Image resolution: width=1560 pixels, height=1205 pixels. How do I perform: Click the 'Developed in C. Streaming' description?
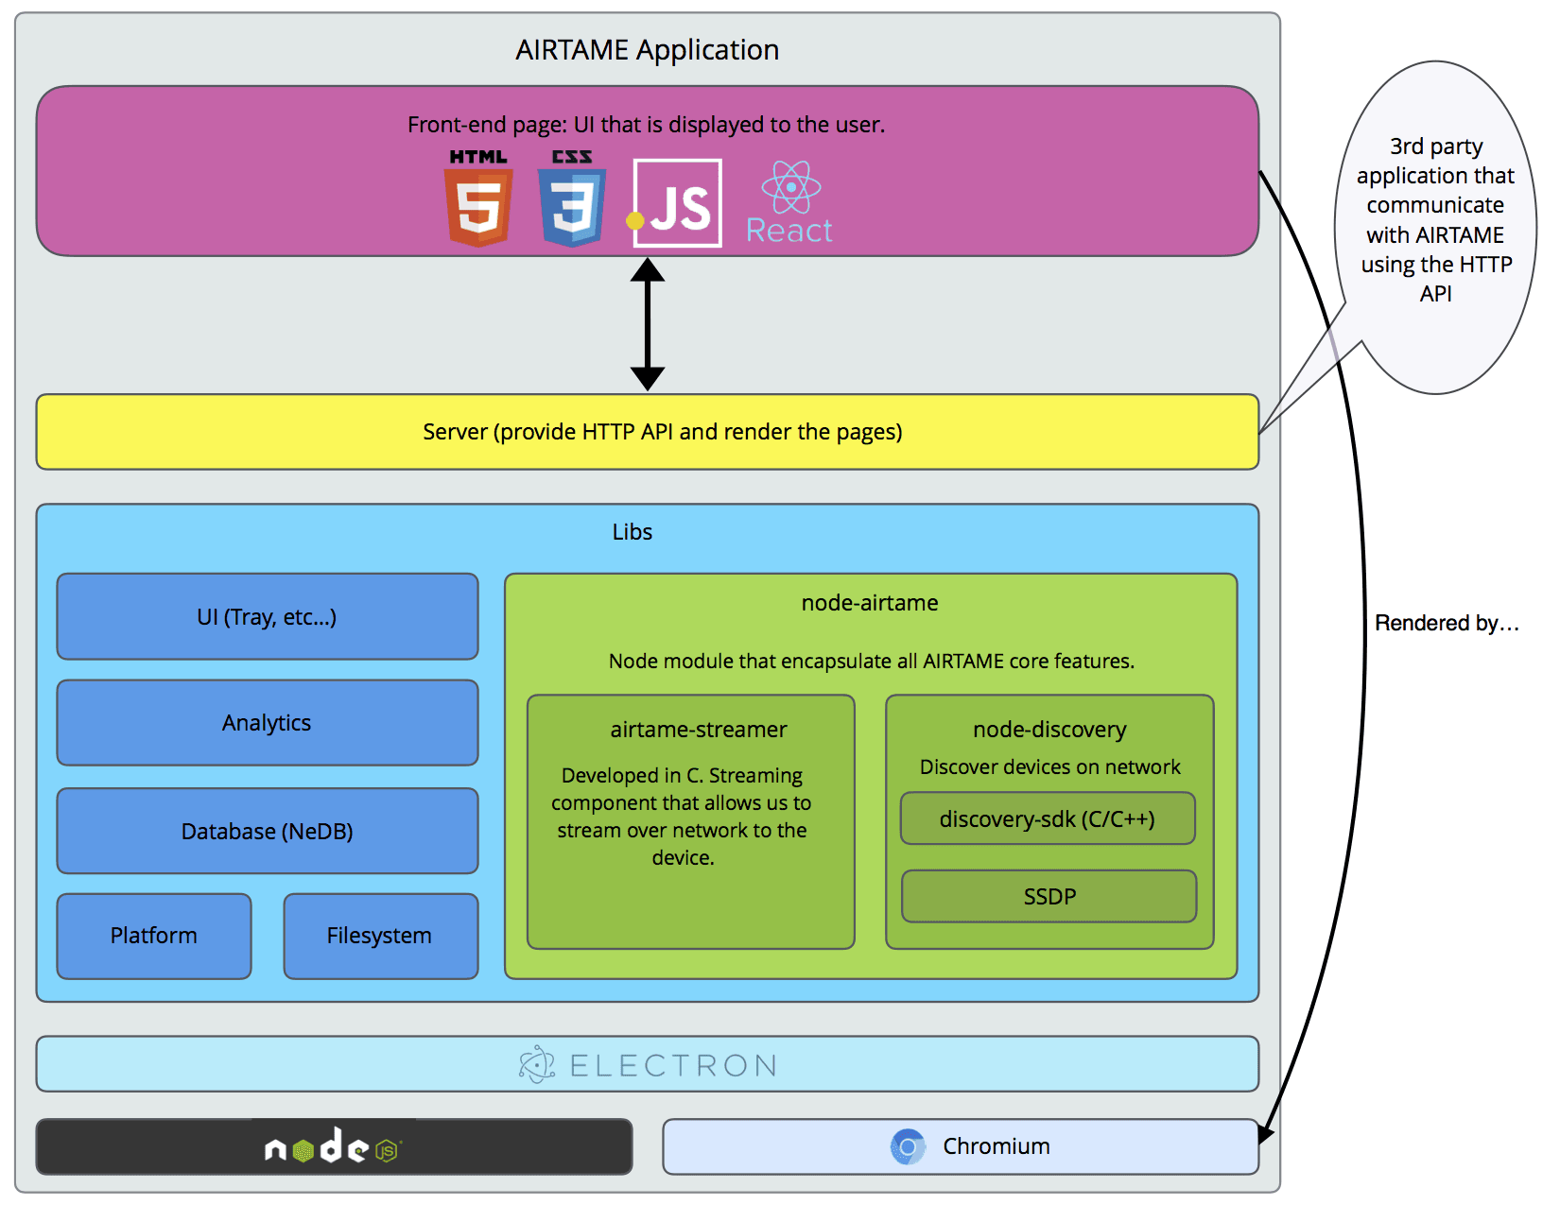tap(682, 817)
